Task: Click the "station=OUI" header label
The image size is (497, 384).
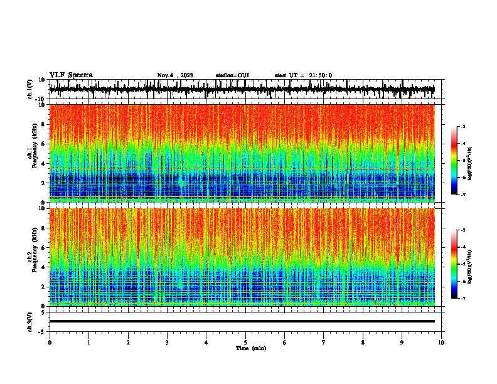Action: point(232,75)
